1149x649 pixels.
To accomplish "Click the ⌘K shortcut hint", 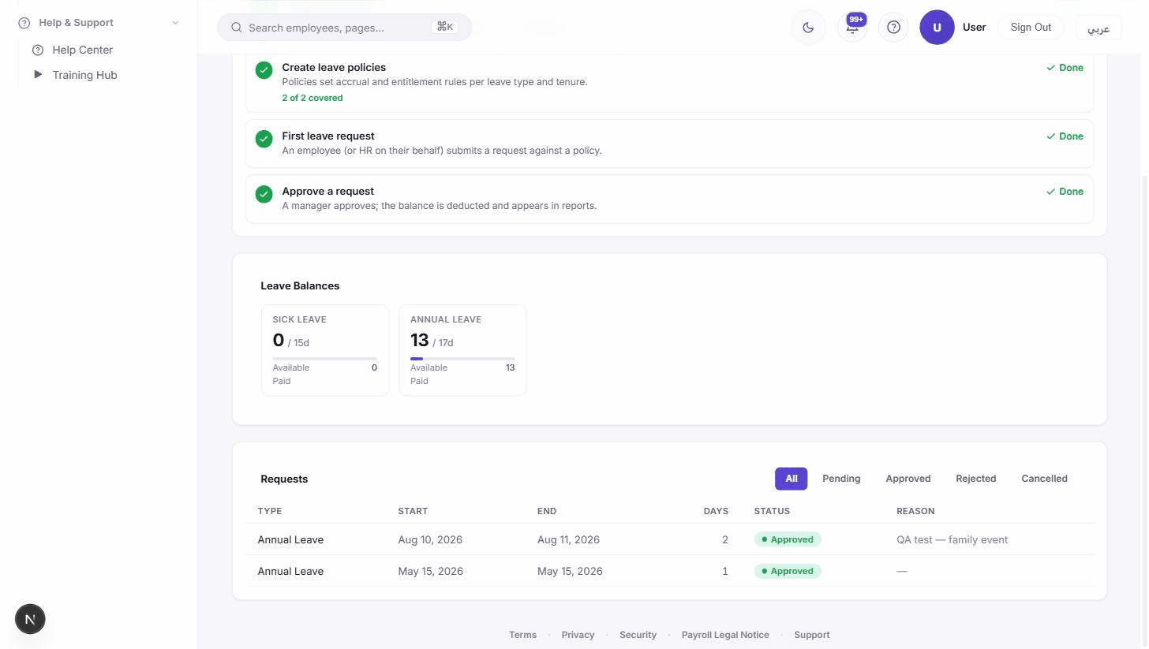I will (445, 27).
